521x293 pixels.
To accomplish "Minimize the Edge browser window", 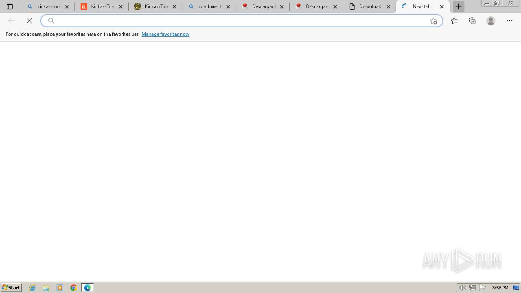I will point(486,3).
